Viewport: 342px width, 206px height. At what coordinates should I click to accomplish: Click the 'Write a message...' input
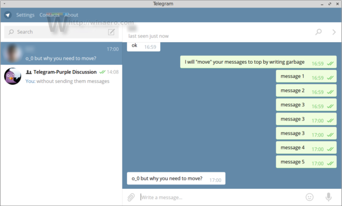220,197
